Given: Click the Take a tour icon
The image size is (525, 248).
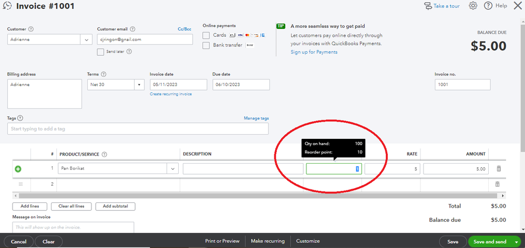Looking at the screenshot, I should click(x=428, y=6).
